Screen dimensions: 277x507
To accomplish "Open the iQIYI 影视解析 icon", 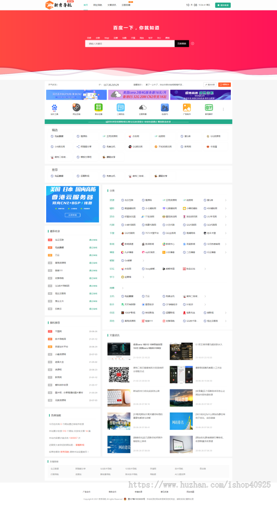I will pos(209,108).
